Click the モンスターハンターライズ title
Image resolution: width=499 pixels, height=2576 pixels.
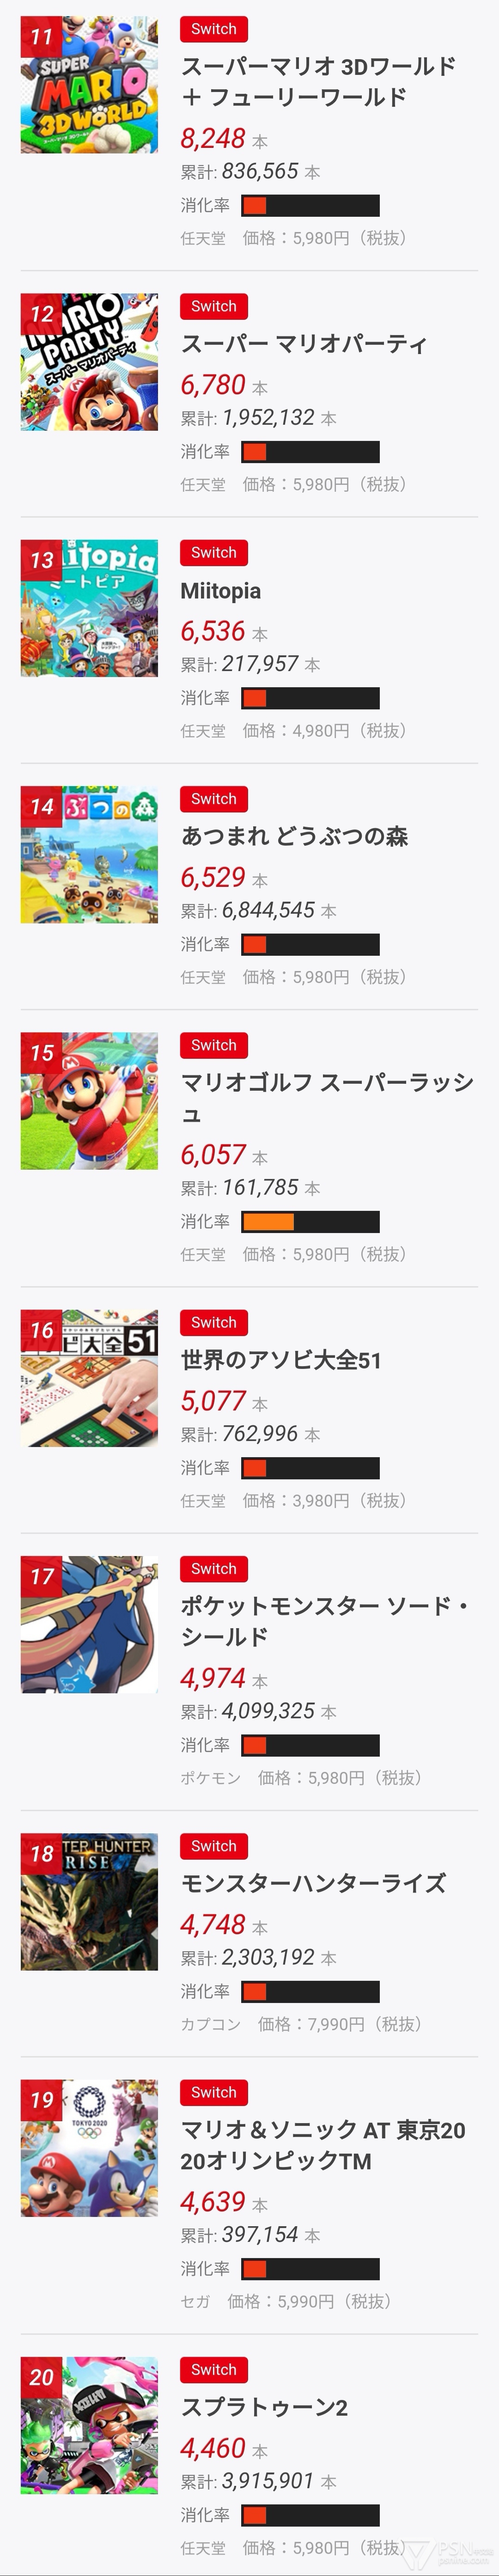(313, 1883)
